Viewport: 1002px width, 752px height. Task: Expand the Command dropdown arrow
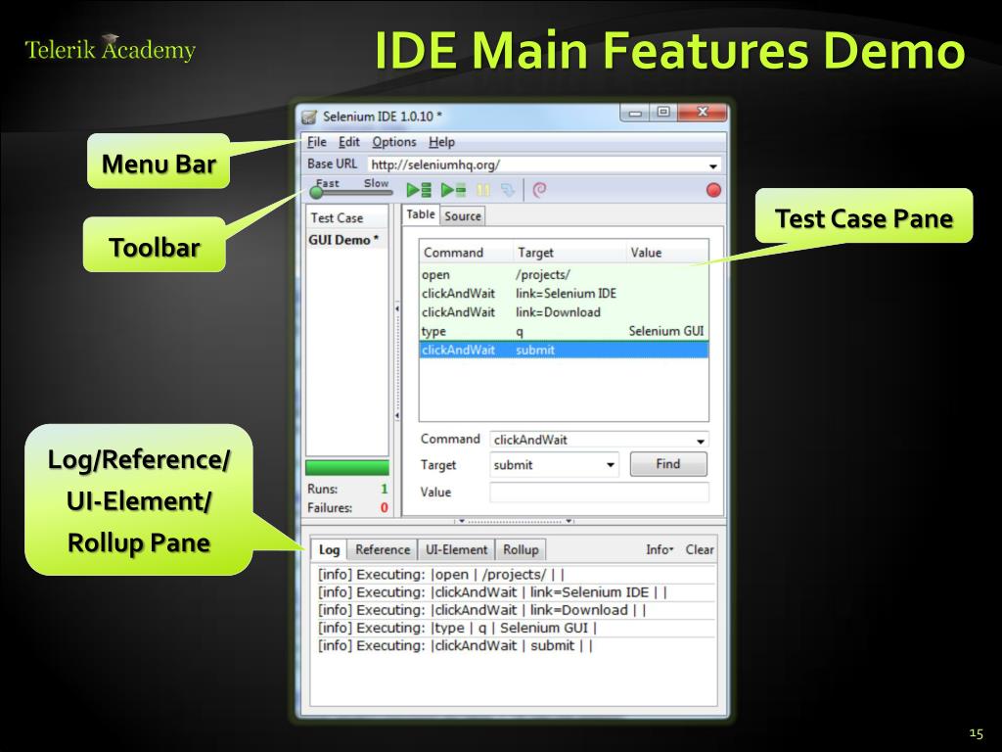tap(701, 441)
